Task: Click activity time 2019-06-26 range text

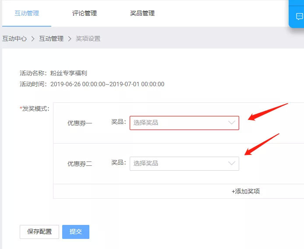Action: point(107,84)
